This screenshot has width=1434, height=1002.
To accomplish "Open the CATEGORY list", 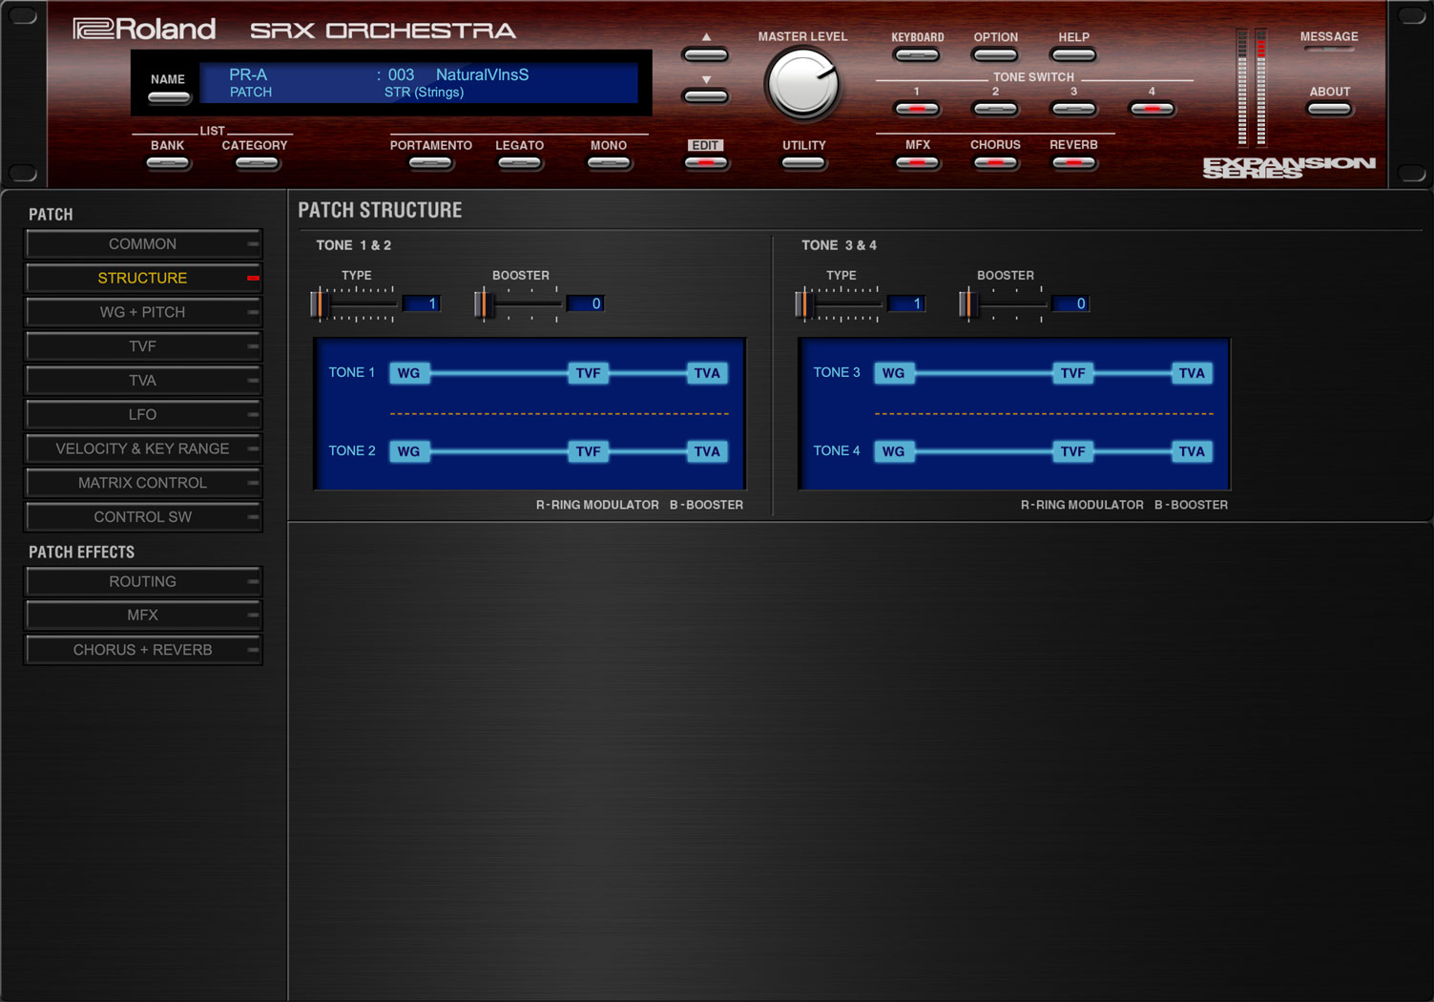I will click(x=256, y=163).
